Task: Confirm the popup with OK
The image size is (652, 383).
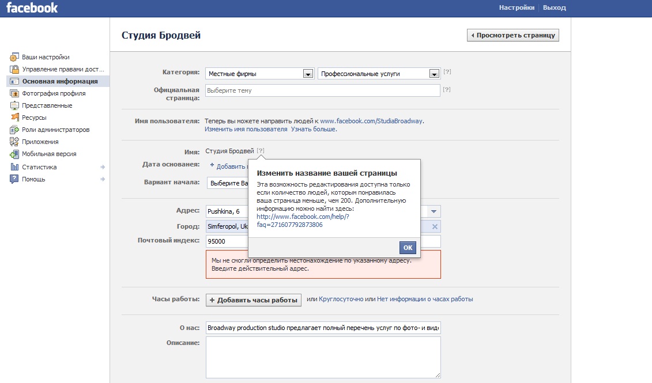Action: click(408, 248)
